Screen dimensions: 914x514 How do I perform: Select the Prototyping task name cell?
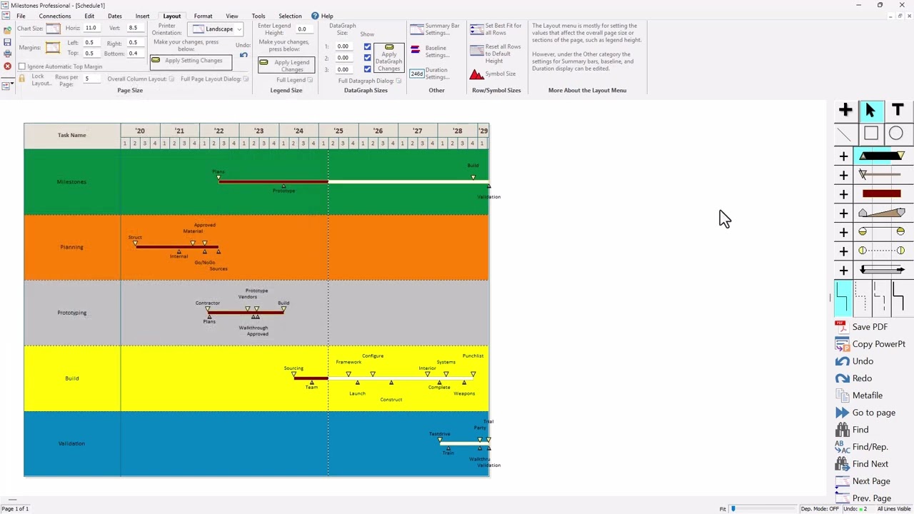(x=72, y=313)
